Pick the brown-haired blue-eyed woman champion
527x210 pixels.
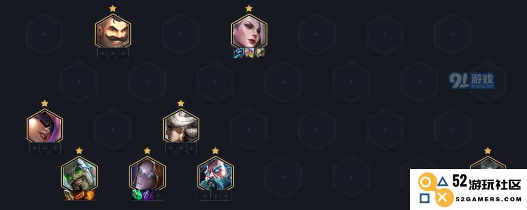(x=147, y=173)
